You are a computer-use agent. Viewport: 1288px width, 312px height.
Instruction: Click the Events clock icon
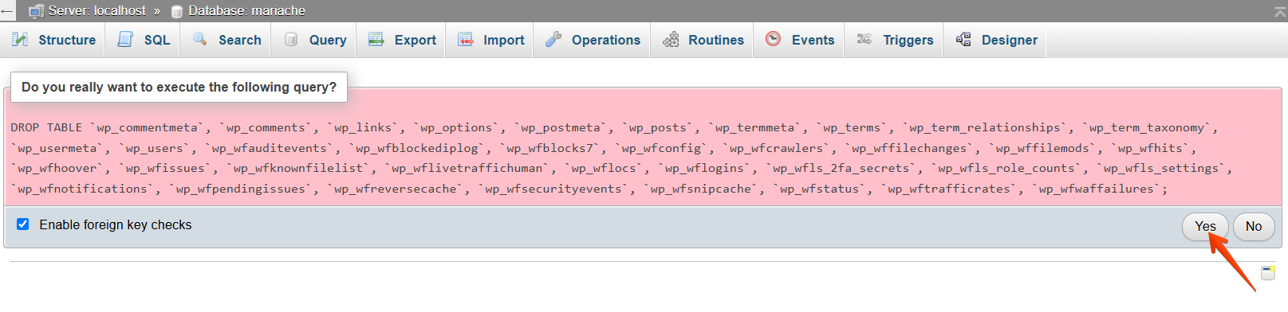pos(773,38)
